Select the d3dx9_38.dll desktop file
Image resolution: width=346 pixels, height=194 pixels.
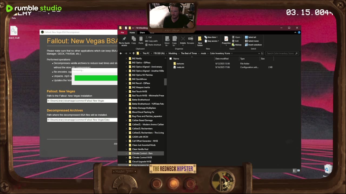coord(14,33)
